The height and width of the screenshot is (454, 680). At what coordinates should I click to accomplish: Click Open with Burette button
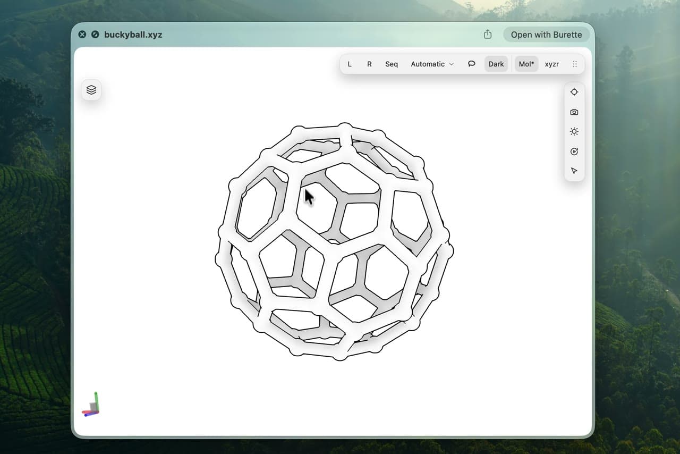(x=546, y=35)
